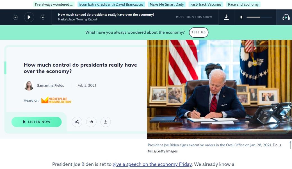Viewport: 292px width, 169px height.
Task: Start the story with Listen Now
Action: (36, 122)
